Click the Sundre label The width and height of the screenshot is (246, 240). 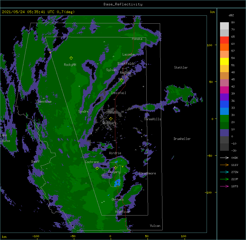click(83, 111)
